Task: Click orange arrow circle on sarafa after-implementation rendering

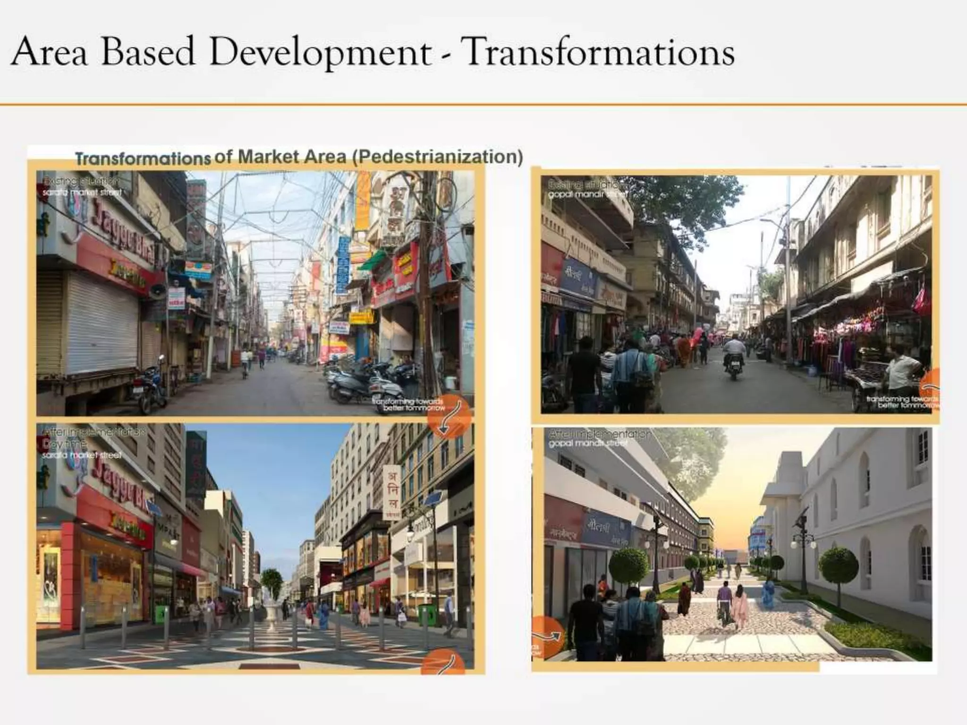Action: (443, 661)
